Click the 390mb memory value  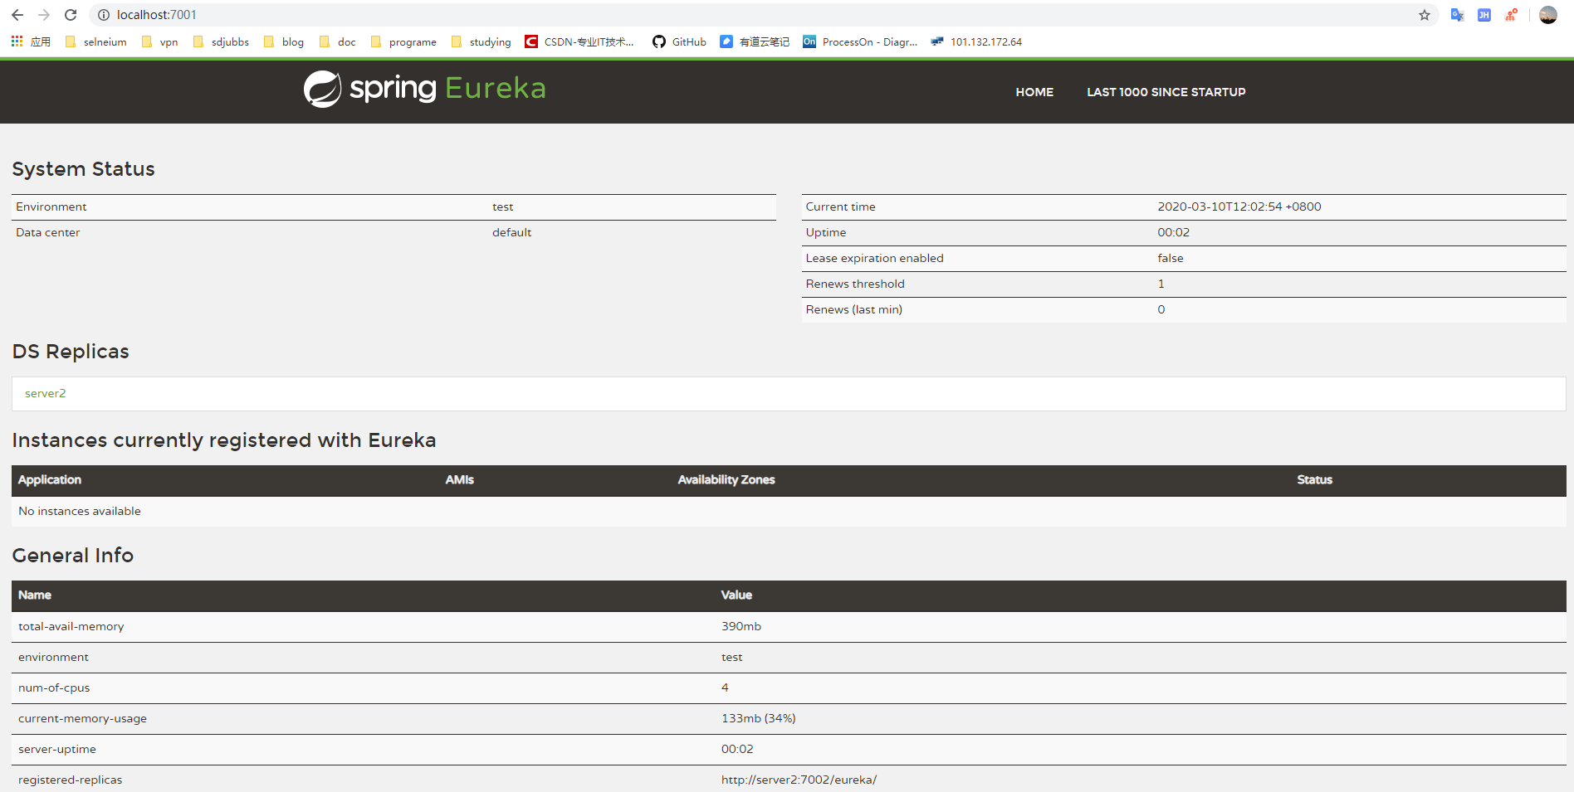point(741,626)
